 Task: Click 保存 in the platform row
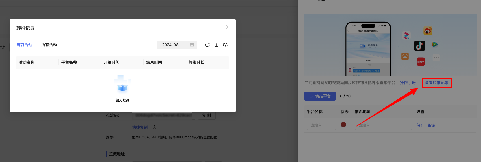tap(420, 125)
